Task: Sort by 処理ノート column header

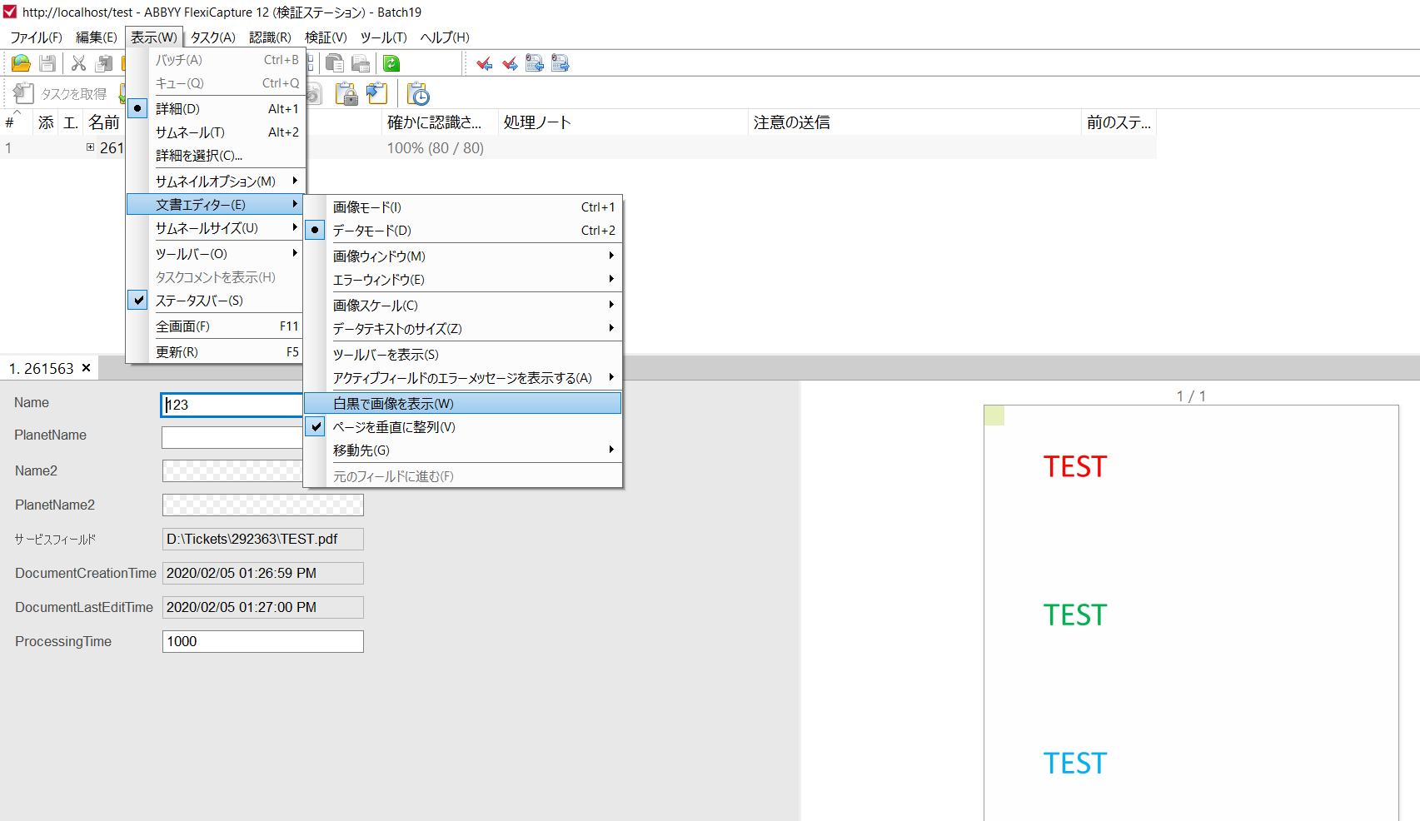Action: [623, 122]
